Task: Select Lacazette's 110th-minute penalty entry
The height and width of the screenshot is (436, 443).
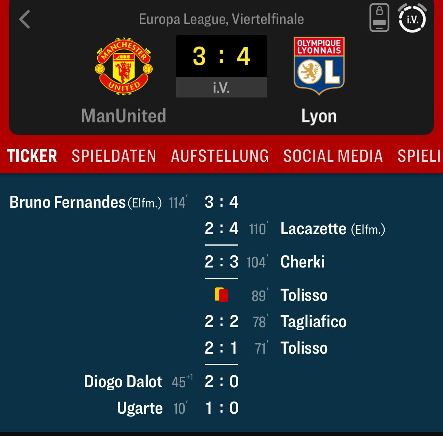Action: (x=295, y=228)
